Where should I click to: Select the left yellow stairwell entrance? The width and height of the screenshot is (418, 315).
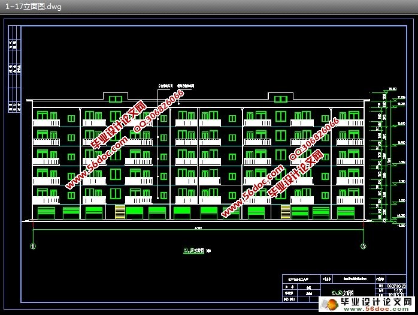pyautogui.click(x=120, y=212)
